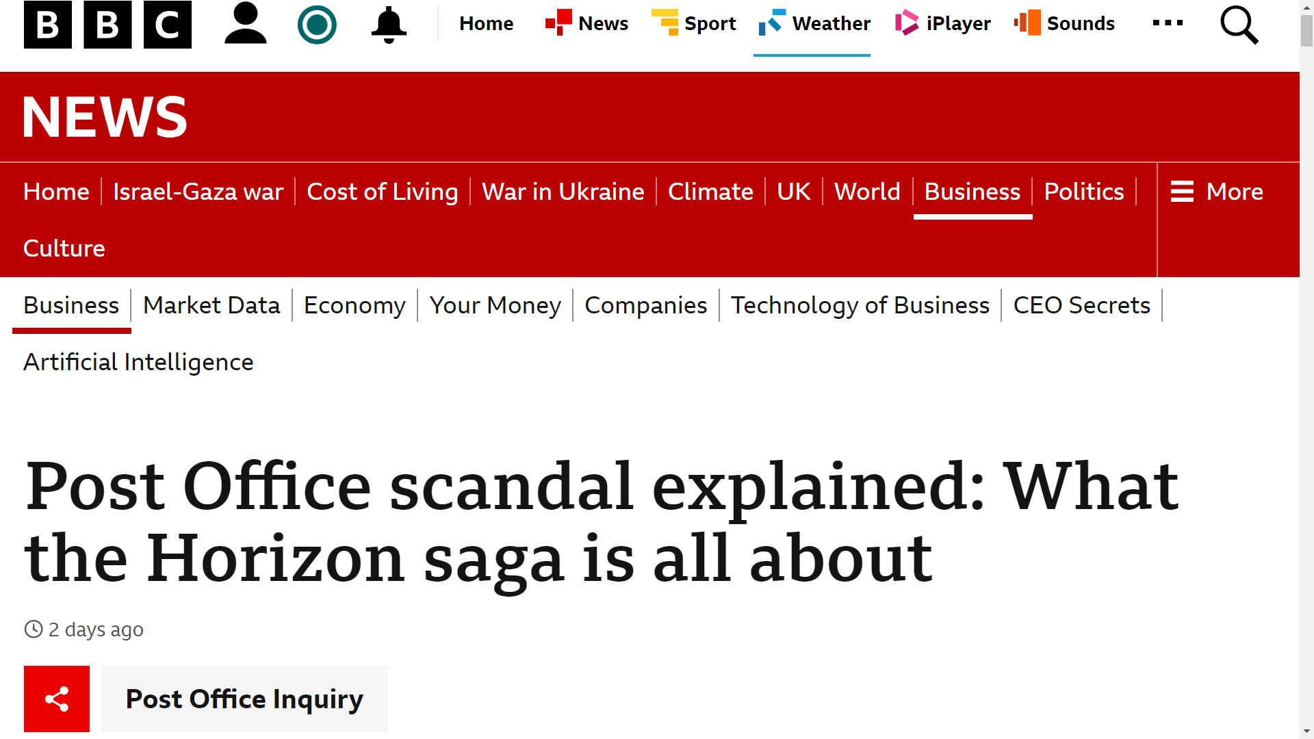The height and width of the screenshot is (739, 1314).
Task: Open the Post Office Inquiry topic
Action: [x=244, y=699]
